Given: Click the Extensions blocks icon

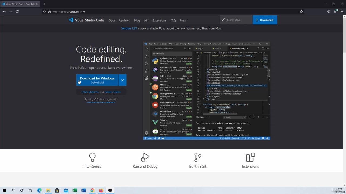Looking at the screenshot, I should [250, 157].
